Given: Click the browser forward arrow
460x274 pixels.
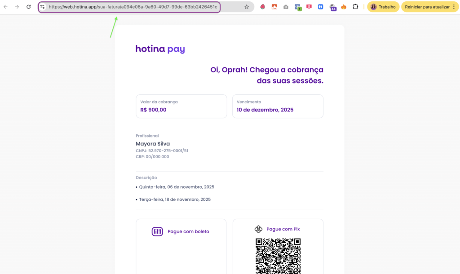Looking at the screenshot, I should click(x=17, y=7).
